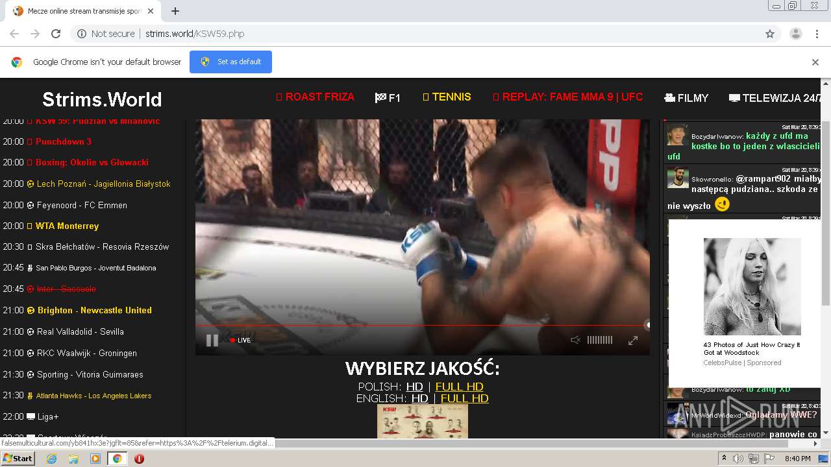Image resolution: width=831 pixels, height=467 pixels.
Task: Open the video in fullscreen mode
Action: click(633, 340)
